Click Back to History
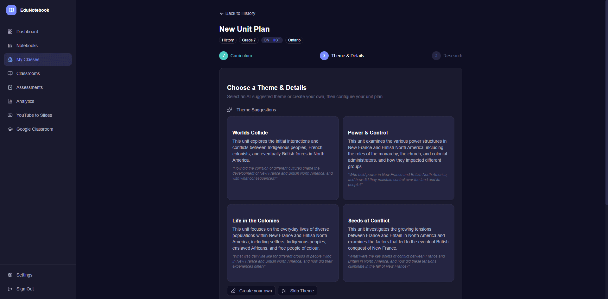This screenshot has height=299, width=608. point(237,13)
